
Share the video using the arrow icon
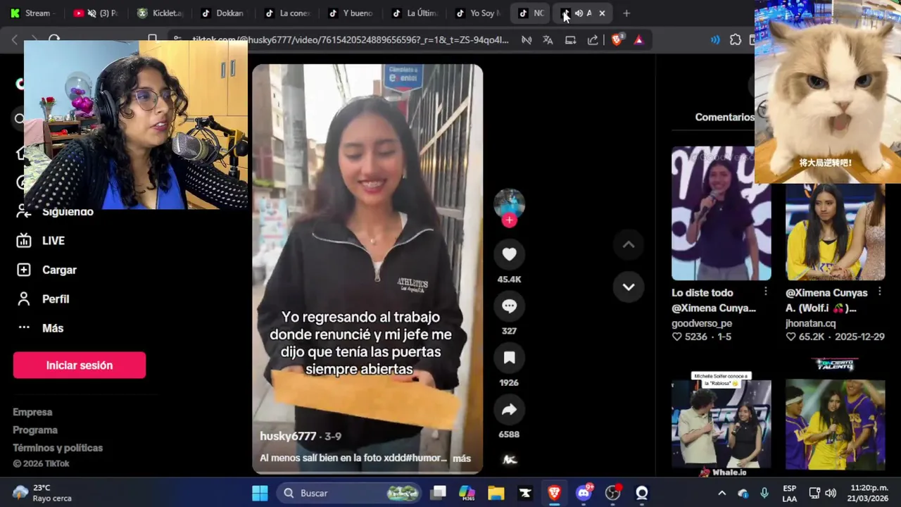509,409
